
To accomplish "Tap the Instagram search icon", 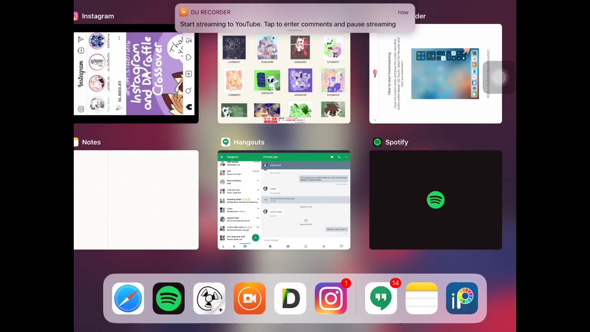I will (189, 90).
